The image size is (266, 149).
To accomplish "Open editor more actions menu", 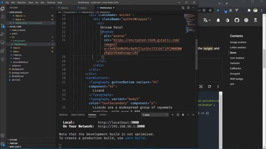I will 194,7.
